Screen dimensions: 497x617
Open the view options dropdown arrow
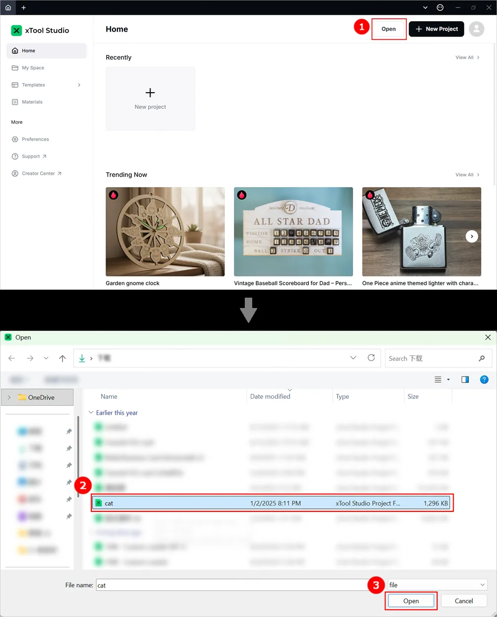pyautogui.click(x=448, y=380)
